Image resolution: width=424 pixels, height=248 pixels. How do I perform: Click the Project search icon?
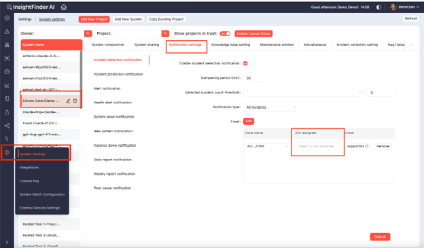(165, 33)
